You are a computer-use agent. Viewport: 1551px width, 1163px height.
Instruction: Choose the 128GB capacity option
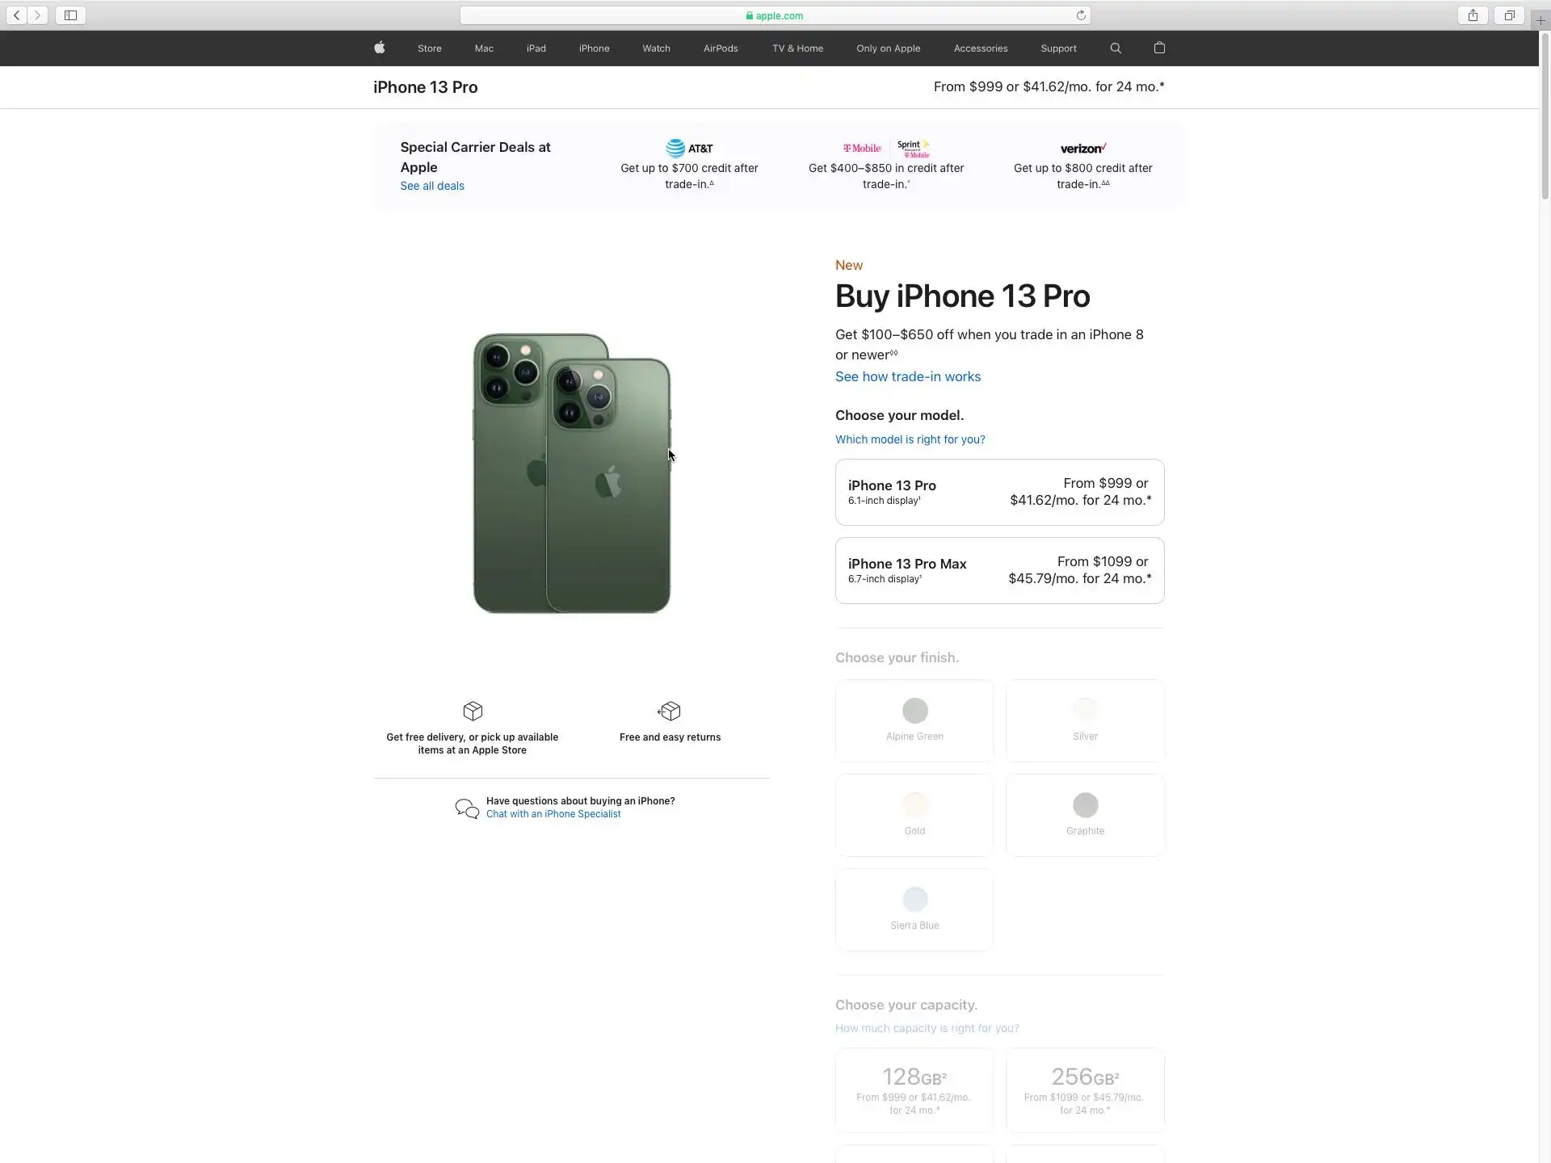[914, 1090]
